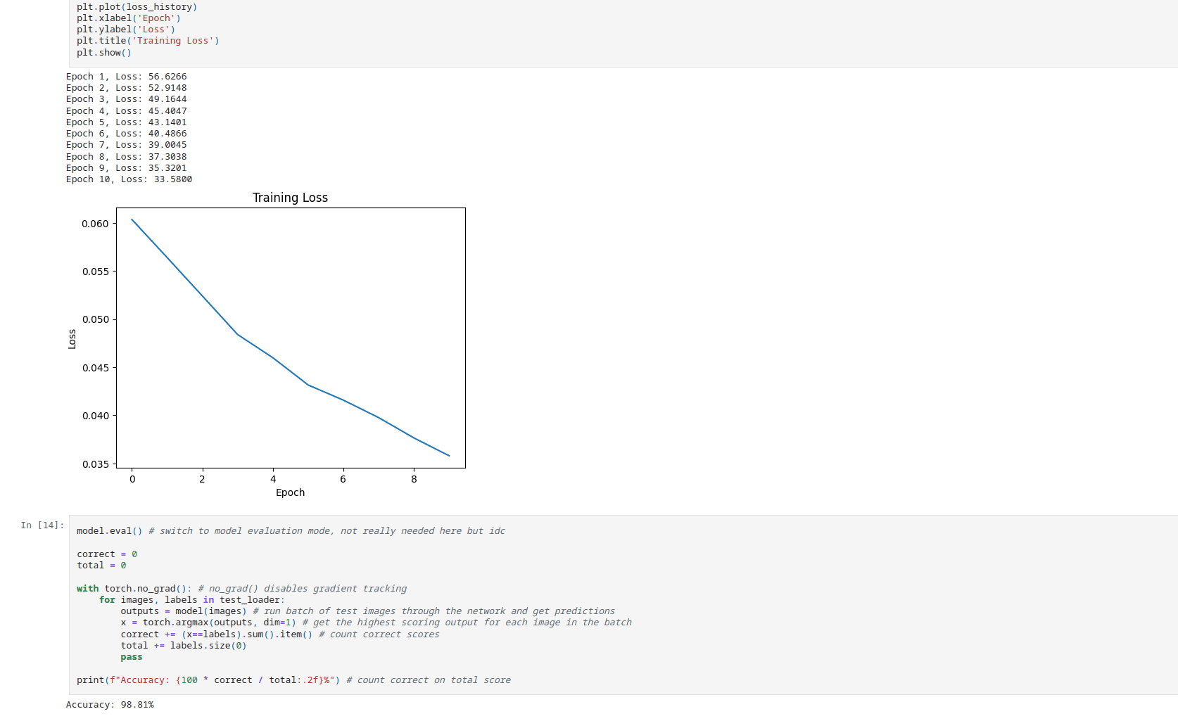Click the 0.060 y-axis tick label

(95, 224)
